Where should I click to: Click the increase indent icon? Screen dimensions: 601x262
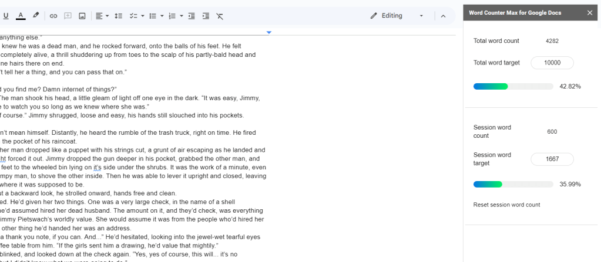click(206, 16)
